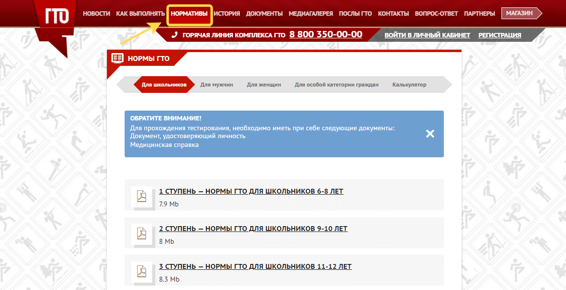Open the 3 ступень 11-12 лет document link
The image size is (566, 290).
tap(255, 266)
